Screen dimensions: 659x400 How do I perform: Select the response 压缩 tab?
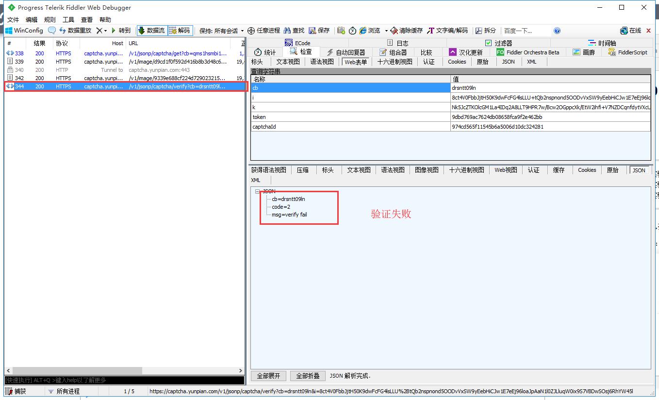coord(302,170)
